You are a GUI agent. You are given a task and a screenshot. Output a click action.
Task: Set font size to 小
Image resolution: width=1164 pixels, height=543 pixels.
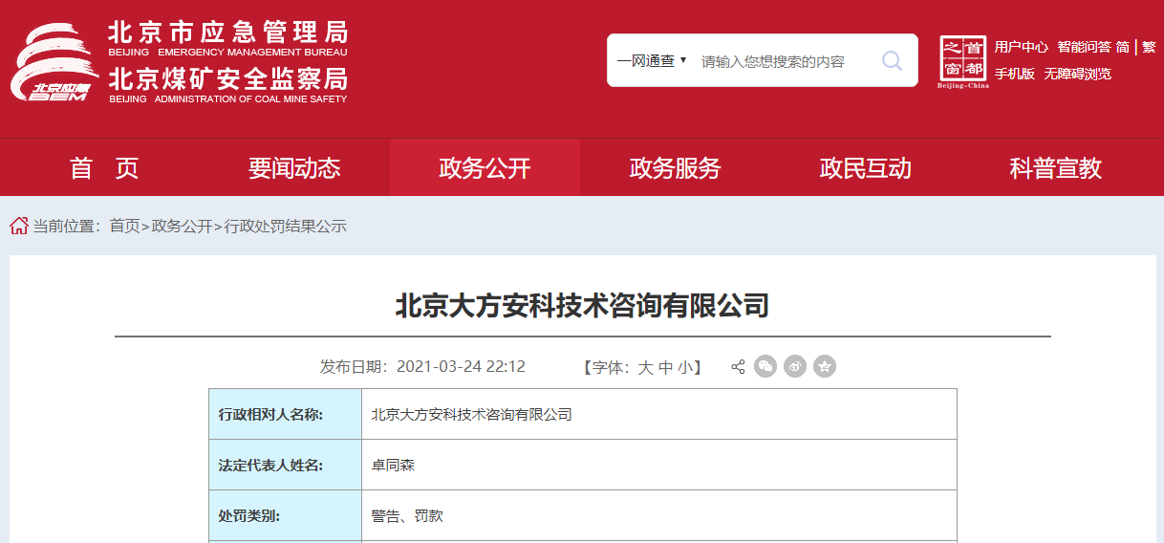(685, 367)
